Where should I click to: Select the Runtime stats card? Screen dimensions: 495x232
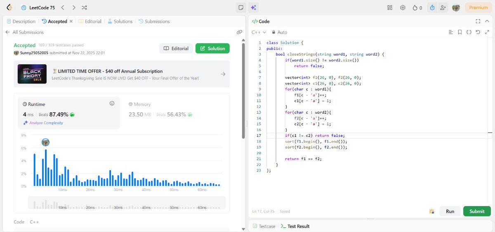click(69, 113)
